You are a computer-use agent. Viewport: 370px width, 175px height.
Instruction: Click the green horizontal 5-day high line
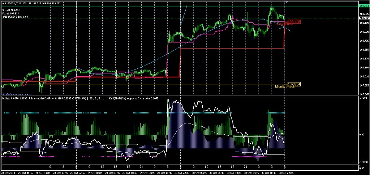point(145,6)
